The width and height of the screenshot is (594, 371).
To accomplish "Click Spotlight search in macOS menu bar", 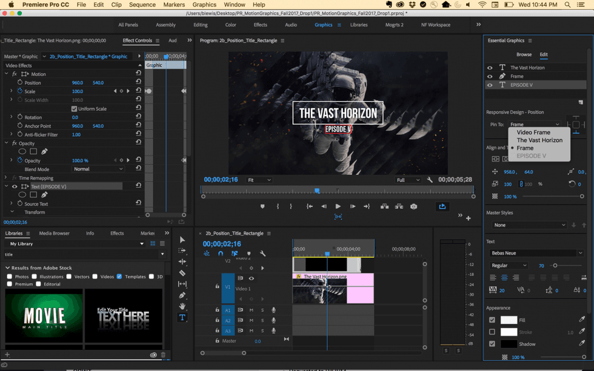I will pyautogui.click(x=567, y=4).
